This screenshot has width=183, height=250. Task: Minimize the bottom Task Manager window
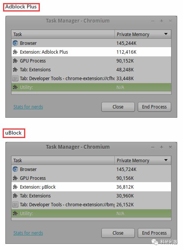[153, 147]
